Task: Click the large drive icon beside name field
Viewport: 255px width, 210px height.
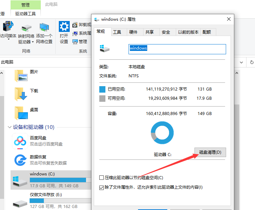Action: (x=104, y=49)
